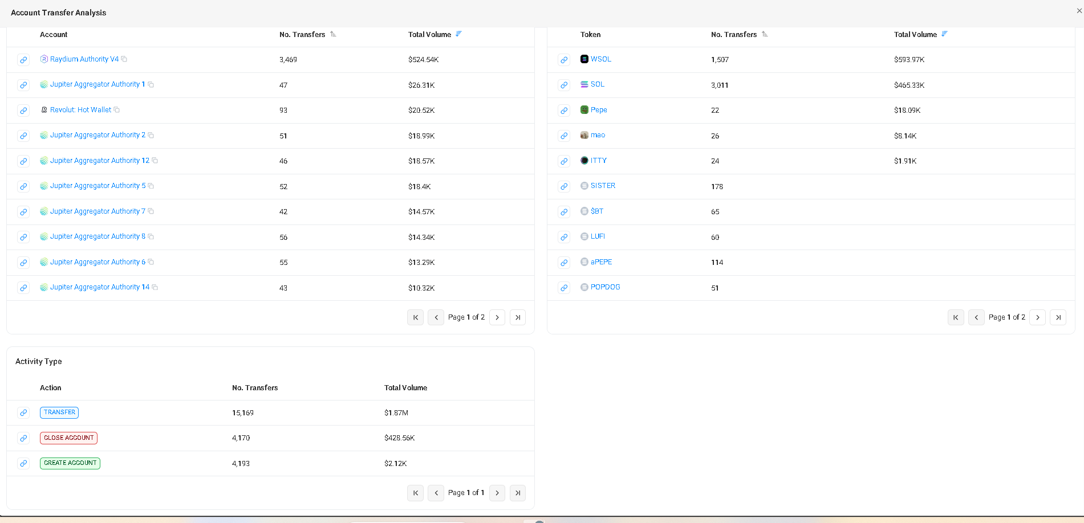Click the link icon beside Jupiter Aggregator Authority 7
Image resolution: width=1084 pixels, height=523 pixels.
coord(23,212)
